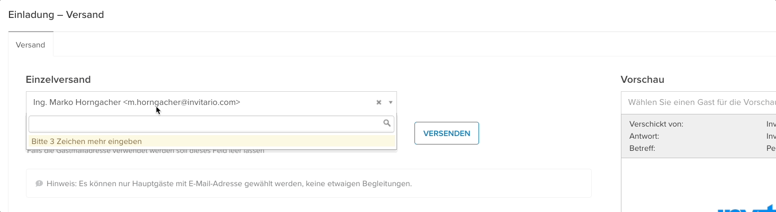This screenshot has width=776, height=212.
Task: Click the 'Verschickt von:' label
Action: tap(656, 124)
